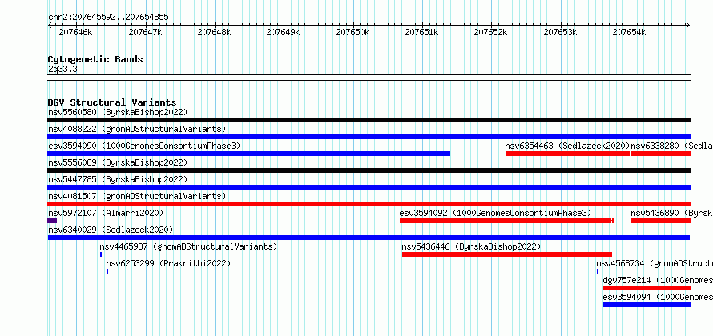
Task: Click the DGV Structural Variants track title
Action: coord(112,102)
